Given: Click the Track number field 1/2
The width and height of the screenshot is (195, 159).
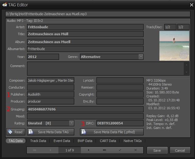Looking at the screenshot, I should (x=170, y=27).
